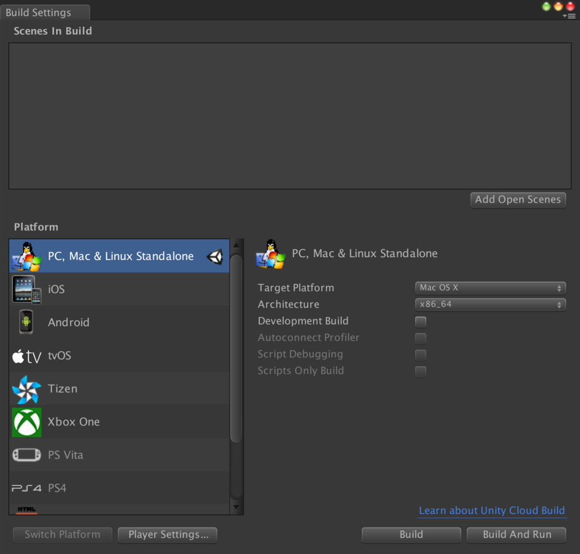Viewport: 580px width, 554px height.
Task: Click the platform list scroll down arrow
Action: pyautogui.click(x=236, y=508)
